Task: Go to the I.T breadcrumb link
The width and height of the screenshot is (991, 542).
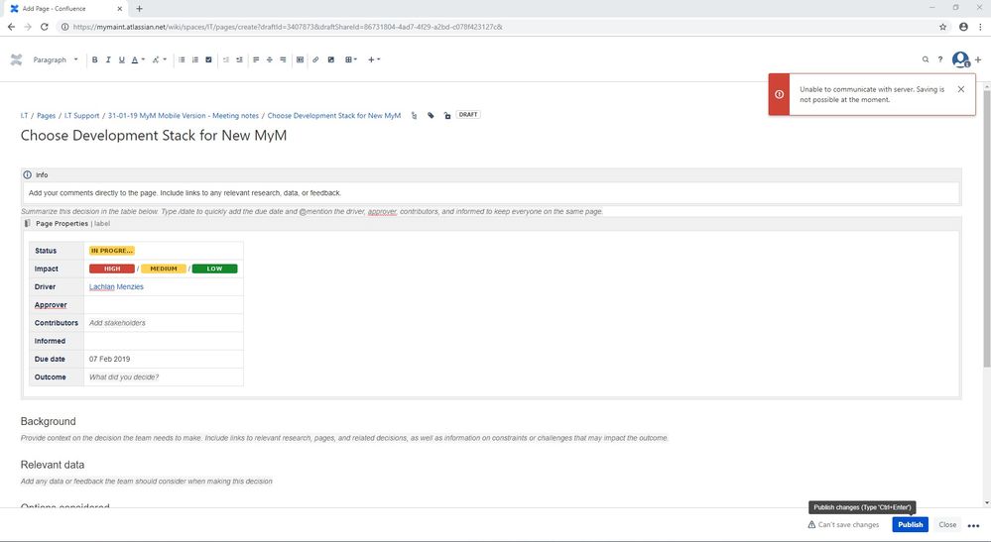Action: [x=24, y=116]
